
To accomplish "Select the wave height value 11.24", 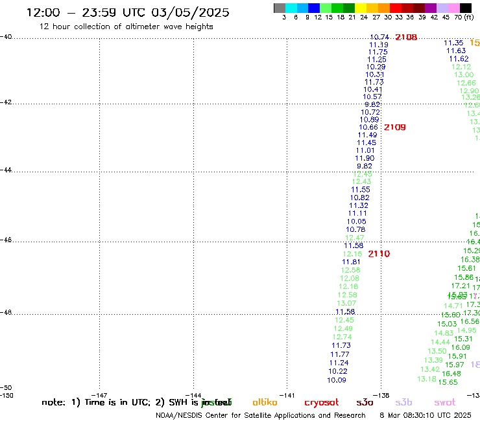I will [339, 363].
